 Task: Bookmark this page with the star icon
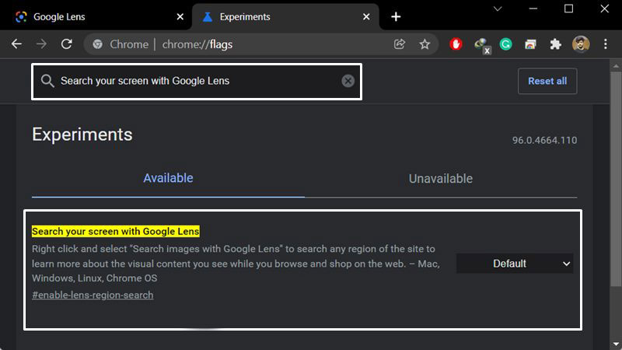425,44
